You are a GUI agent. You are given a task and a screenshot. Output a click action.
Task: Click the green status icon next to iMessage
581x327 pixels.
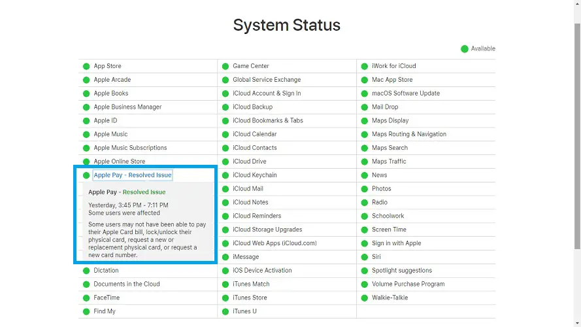(x=225, y=257)
